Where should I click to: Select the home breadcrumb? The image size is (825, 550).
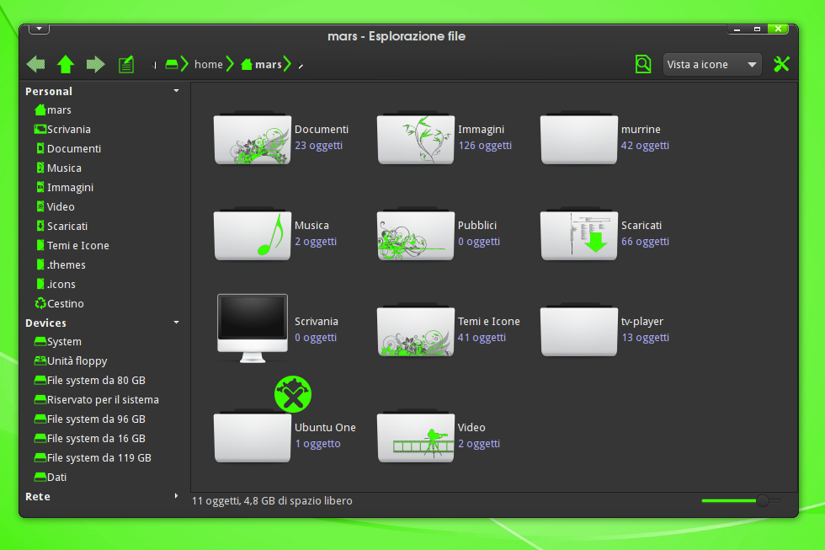tap(209, 64)
